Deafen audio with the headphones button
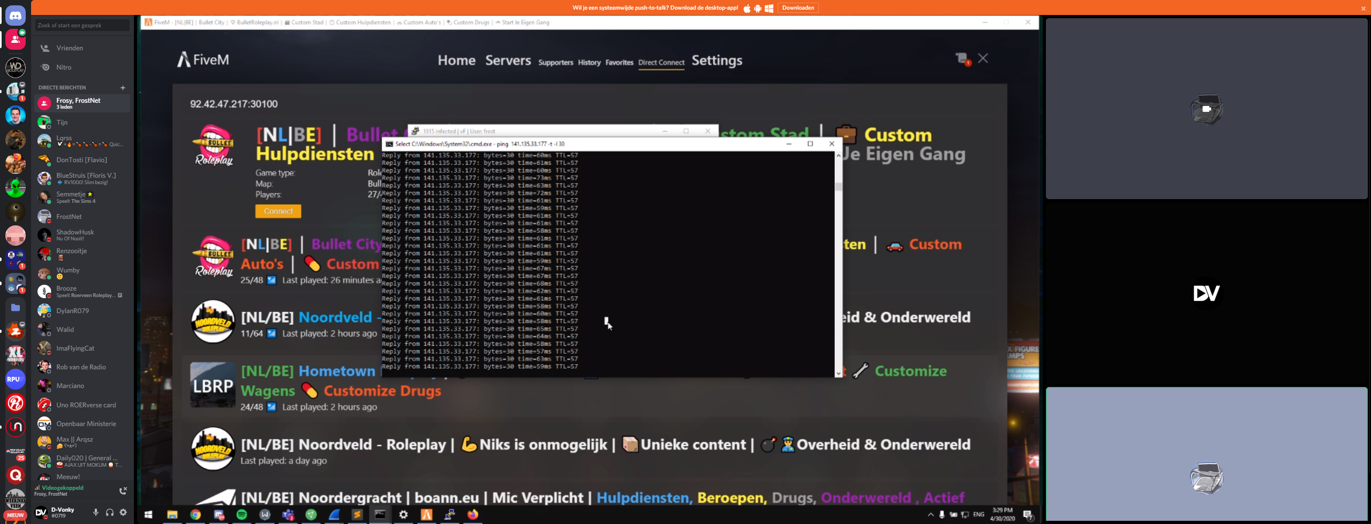This screenshot has width=1371, height=524. pyautogui.click(x=110, y=512)
